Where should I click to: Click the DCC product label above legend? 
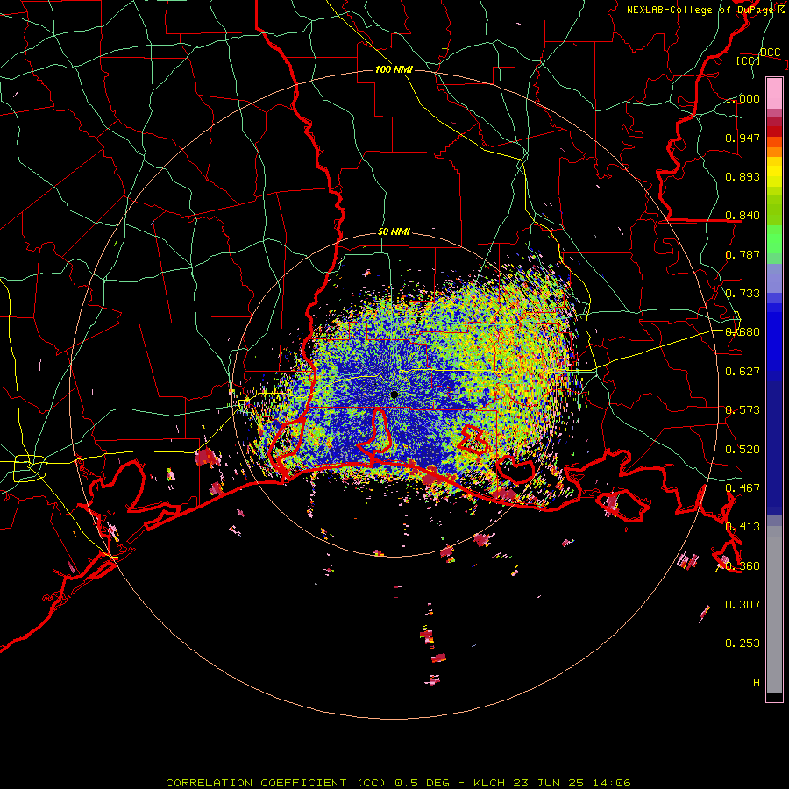770,53
